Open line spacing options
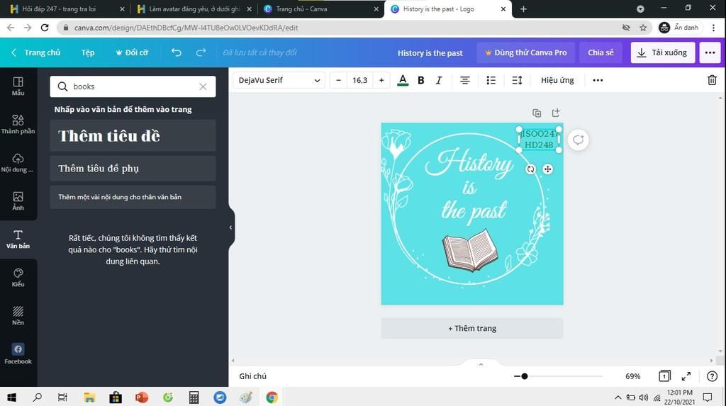Viewport: 726px width, 406px height. pos(517,80)
